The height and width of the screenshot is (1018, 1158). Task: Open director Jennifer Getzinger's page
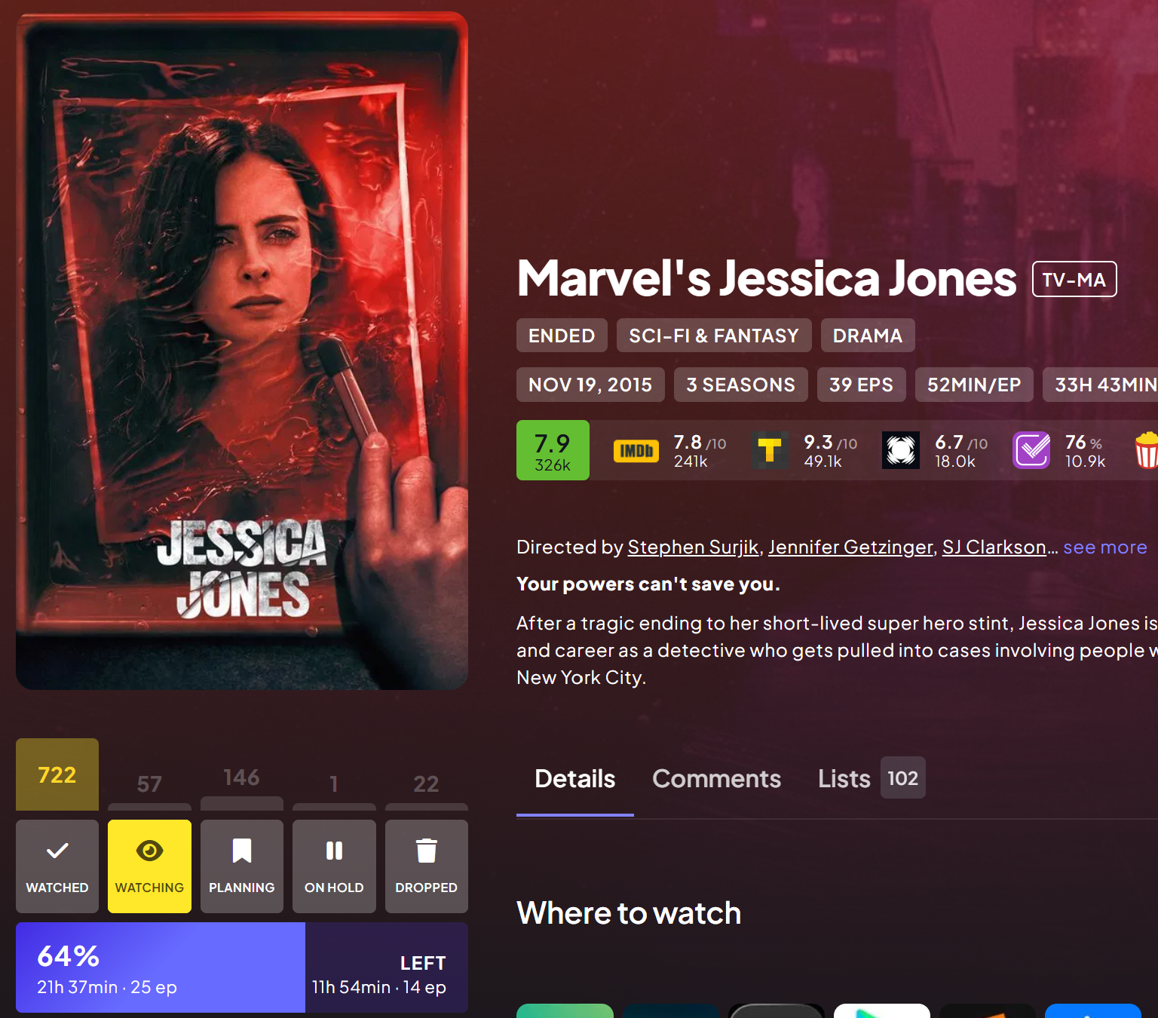tap(850, 547)
